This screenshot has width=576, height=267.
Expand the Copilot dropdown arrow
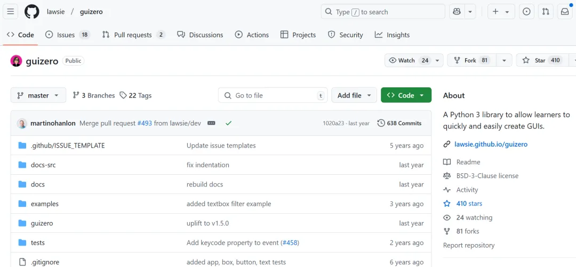click(x=470, y=12)
